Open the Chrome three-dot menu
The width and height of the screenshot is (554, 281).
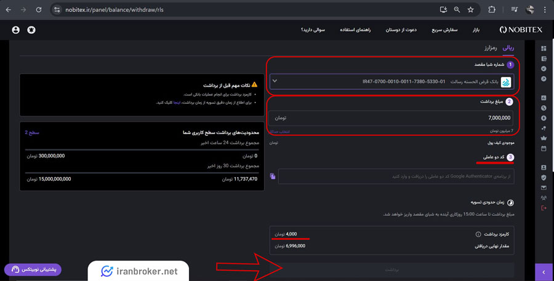tap(545, 10)
